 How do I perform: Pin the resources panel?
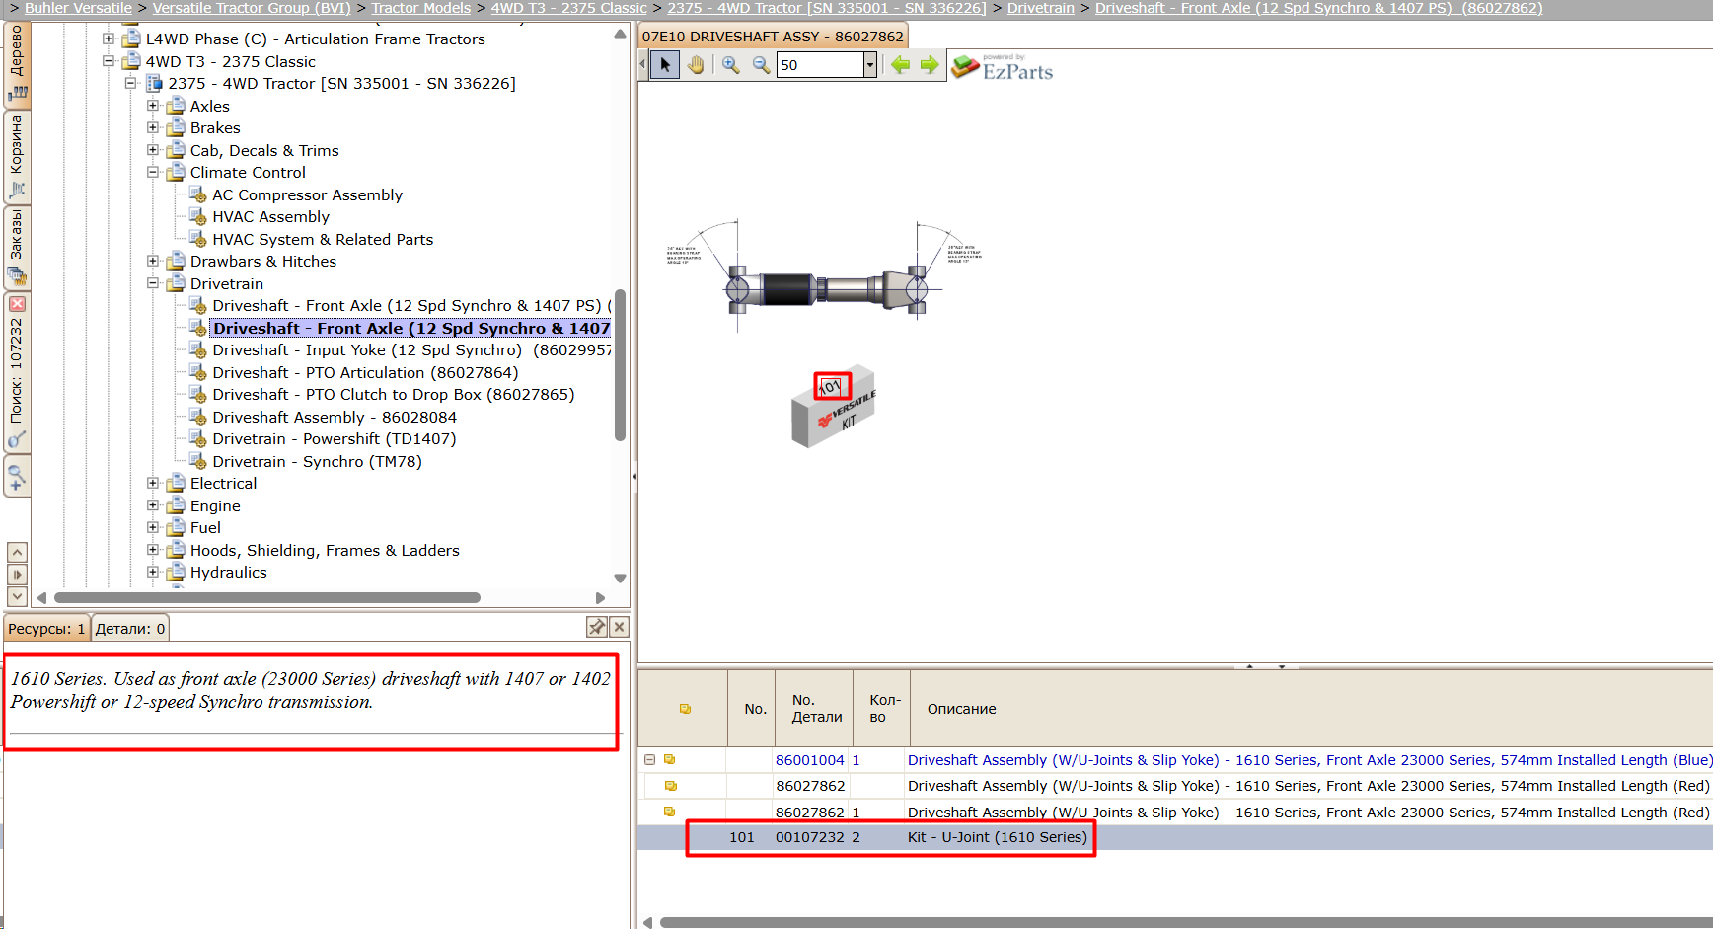[596, 627]
